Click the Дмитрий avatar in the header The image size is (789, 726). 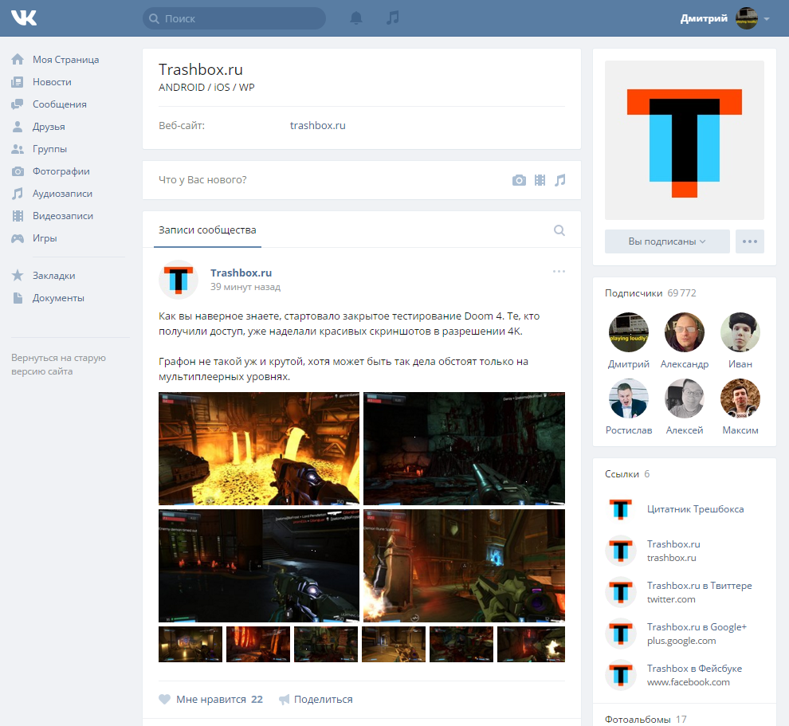(x=747, y=18)
